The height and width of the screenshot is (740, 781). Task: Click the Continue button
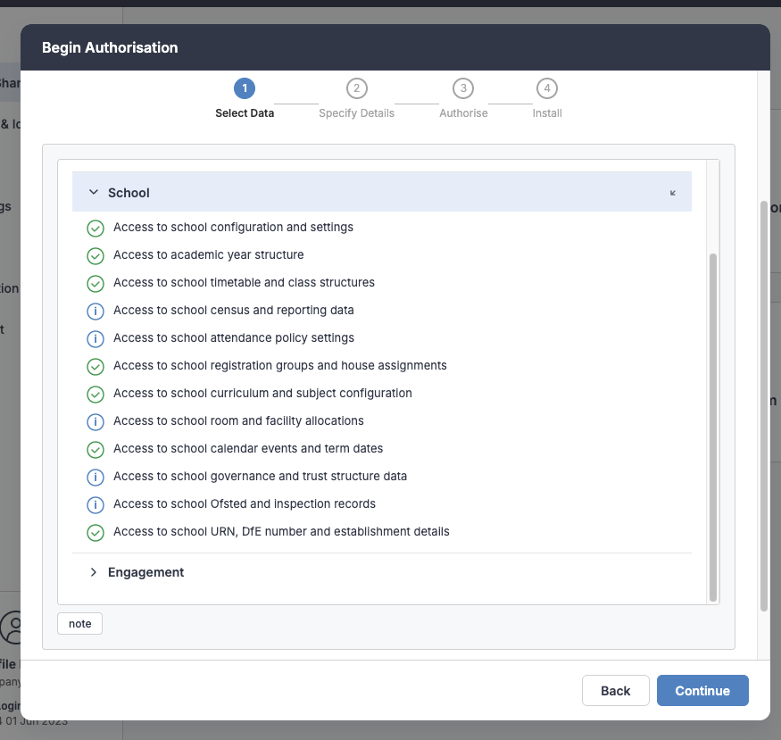coord(702,690)
